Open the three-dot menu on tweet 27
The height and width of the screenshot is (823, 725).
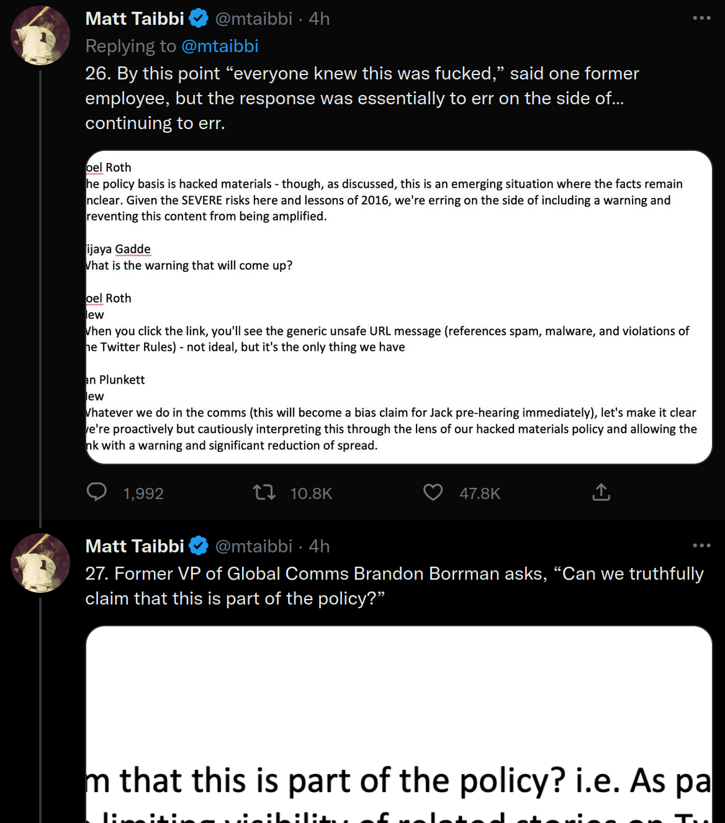pyautogui.click(x=701, y=546)
